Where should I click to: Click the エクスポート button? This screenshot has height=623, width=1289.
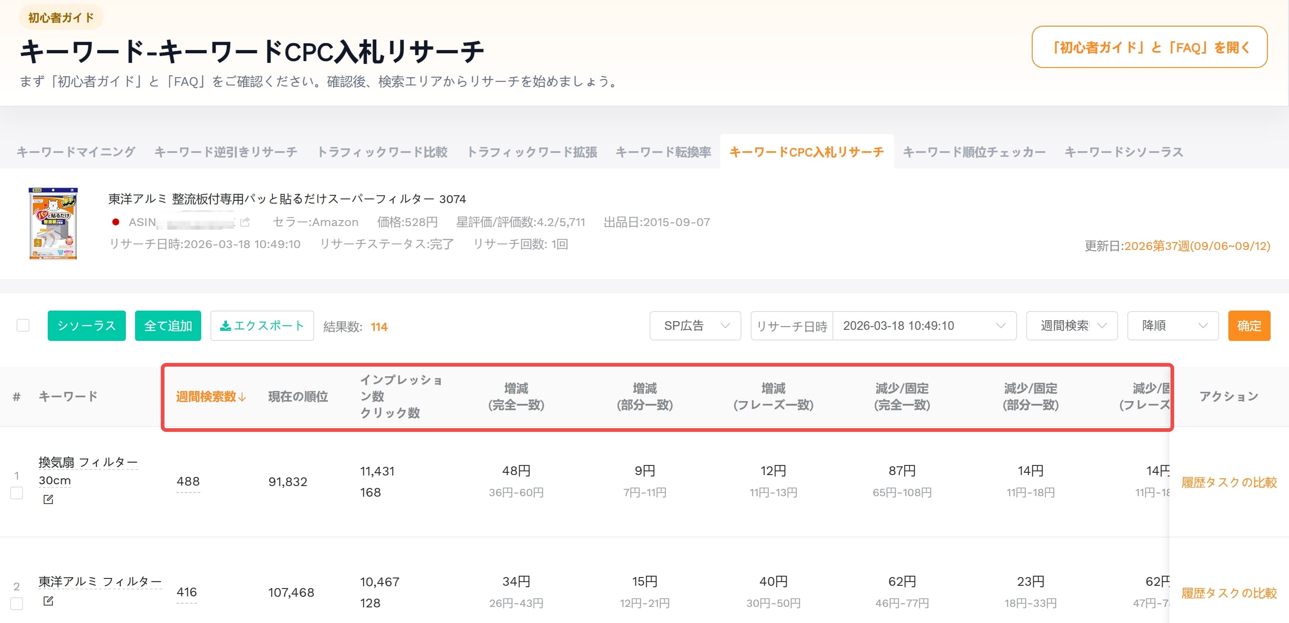[x=262, y=326]
